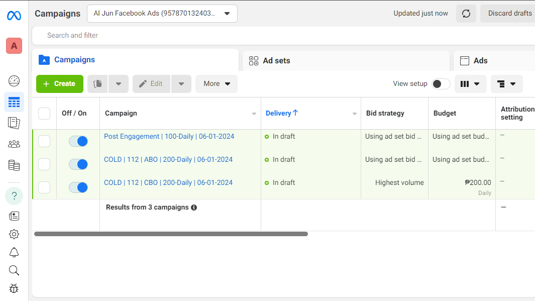
Task: Click the Billing coins stack icon
Action: 14,165
